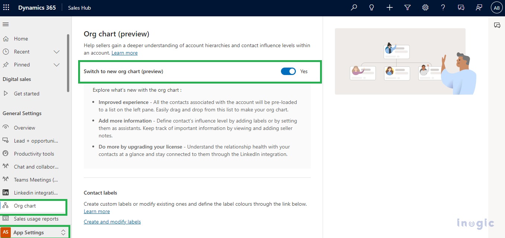Click Learn more link under Org chart heading

125,53
